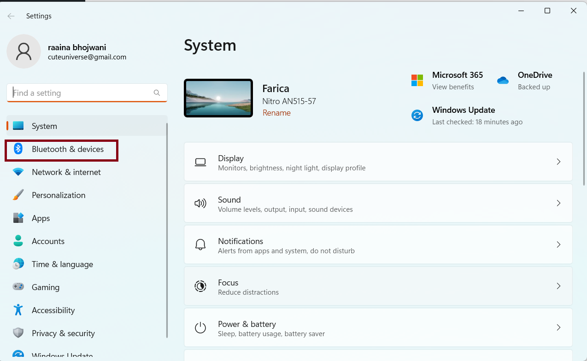Open the Power & battery chevron
Image resolution: width=587 pixels, height=361 pixels.
click(558, 327)
